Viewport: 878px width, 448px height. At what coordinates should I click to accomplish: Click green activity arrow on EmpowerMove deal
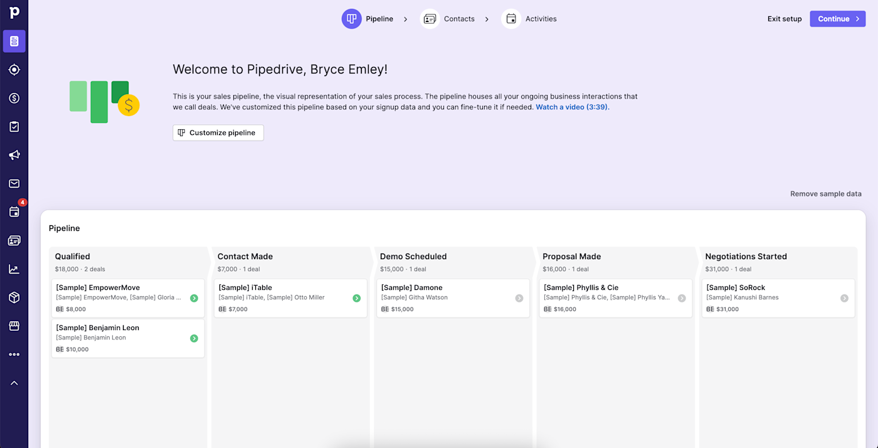pyautogui.click(x=194, y=299)
